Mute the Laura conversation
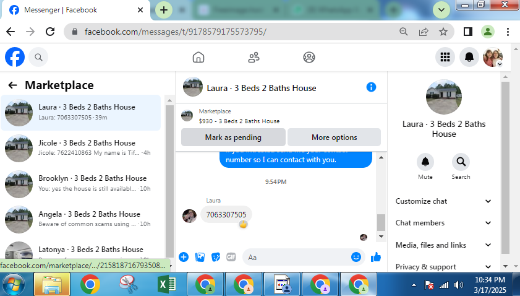The width and height of the screenshot is (520, 296). (425, 162)
